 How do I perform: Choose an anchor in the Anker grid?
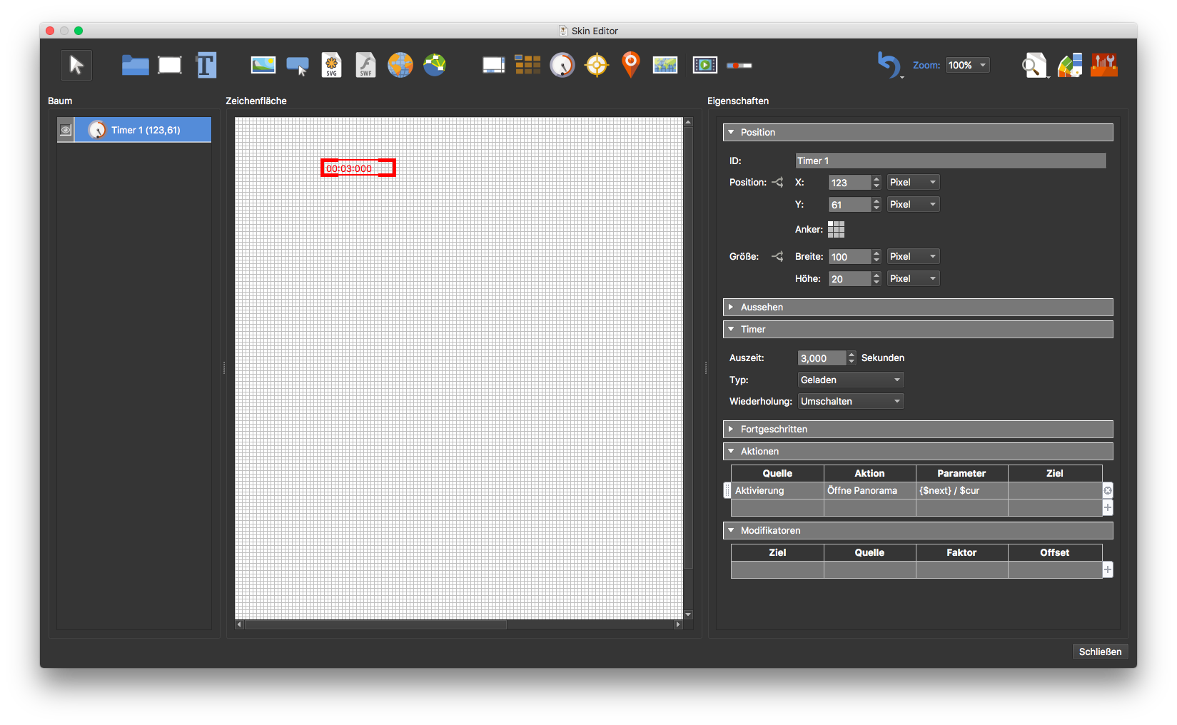(836, 229)
